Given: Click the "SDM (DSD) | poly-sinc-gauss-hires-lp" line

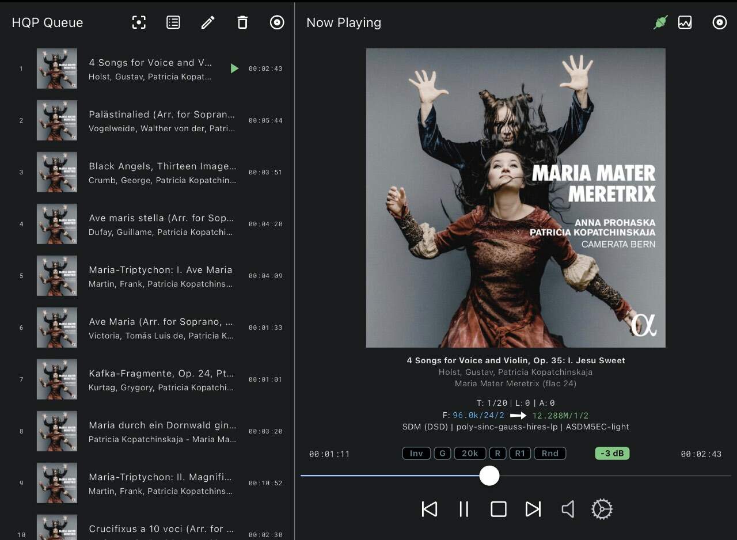Looking at the screenshot, I should (481, 427).
